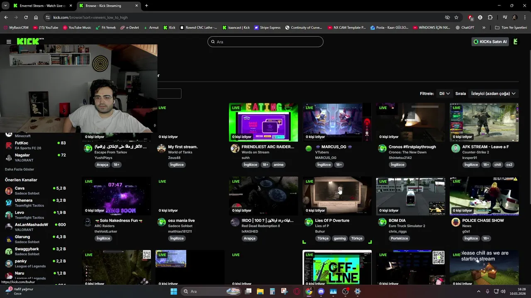This screenshot has width=531, height=298.
Task: Reload the page with browser refresh icon
Action: (26, 17)
